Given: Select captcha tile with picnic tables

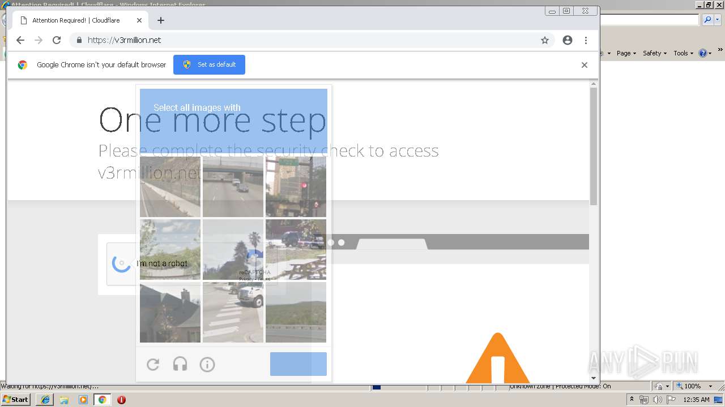Looking at the screenshot, I should [296, 249].
